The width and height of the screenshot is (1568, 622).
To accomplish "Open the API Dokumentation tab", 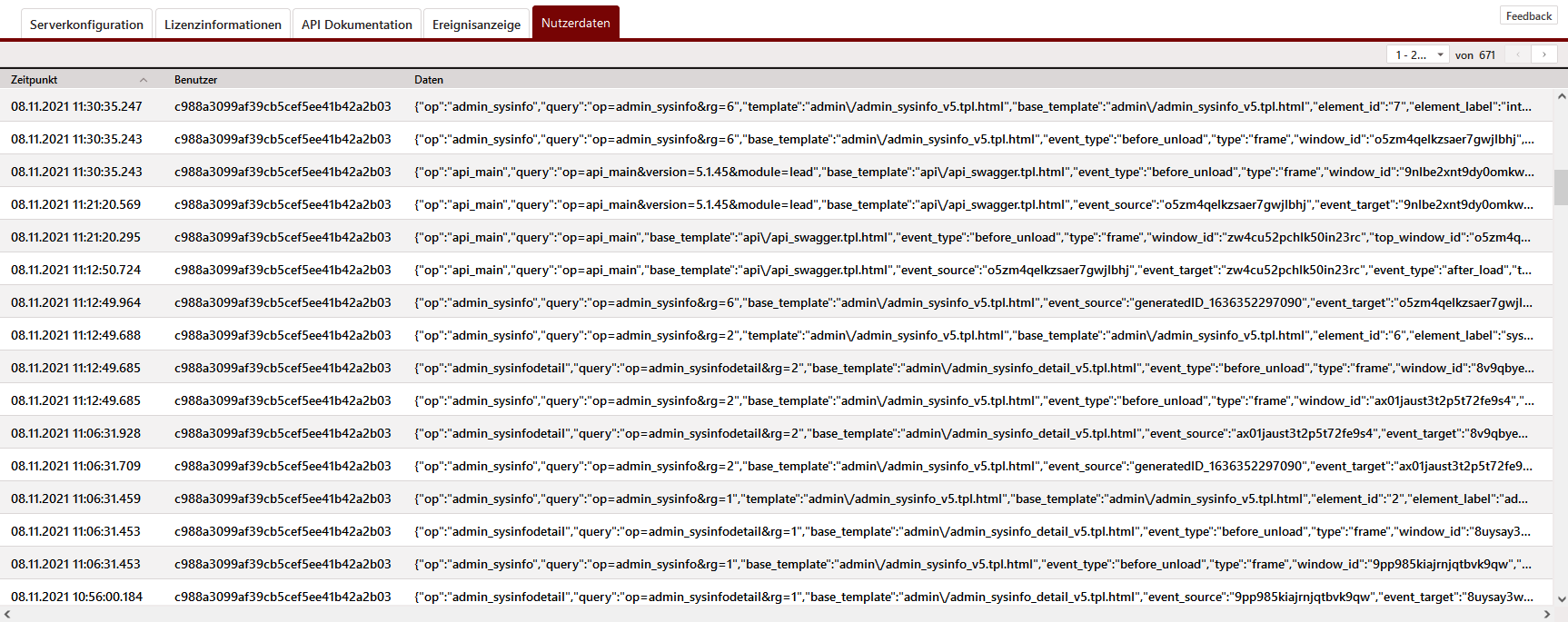I will click(x=356, y=25).
